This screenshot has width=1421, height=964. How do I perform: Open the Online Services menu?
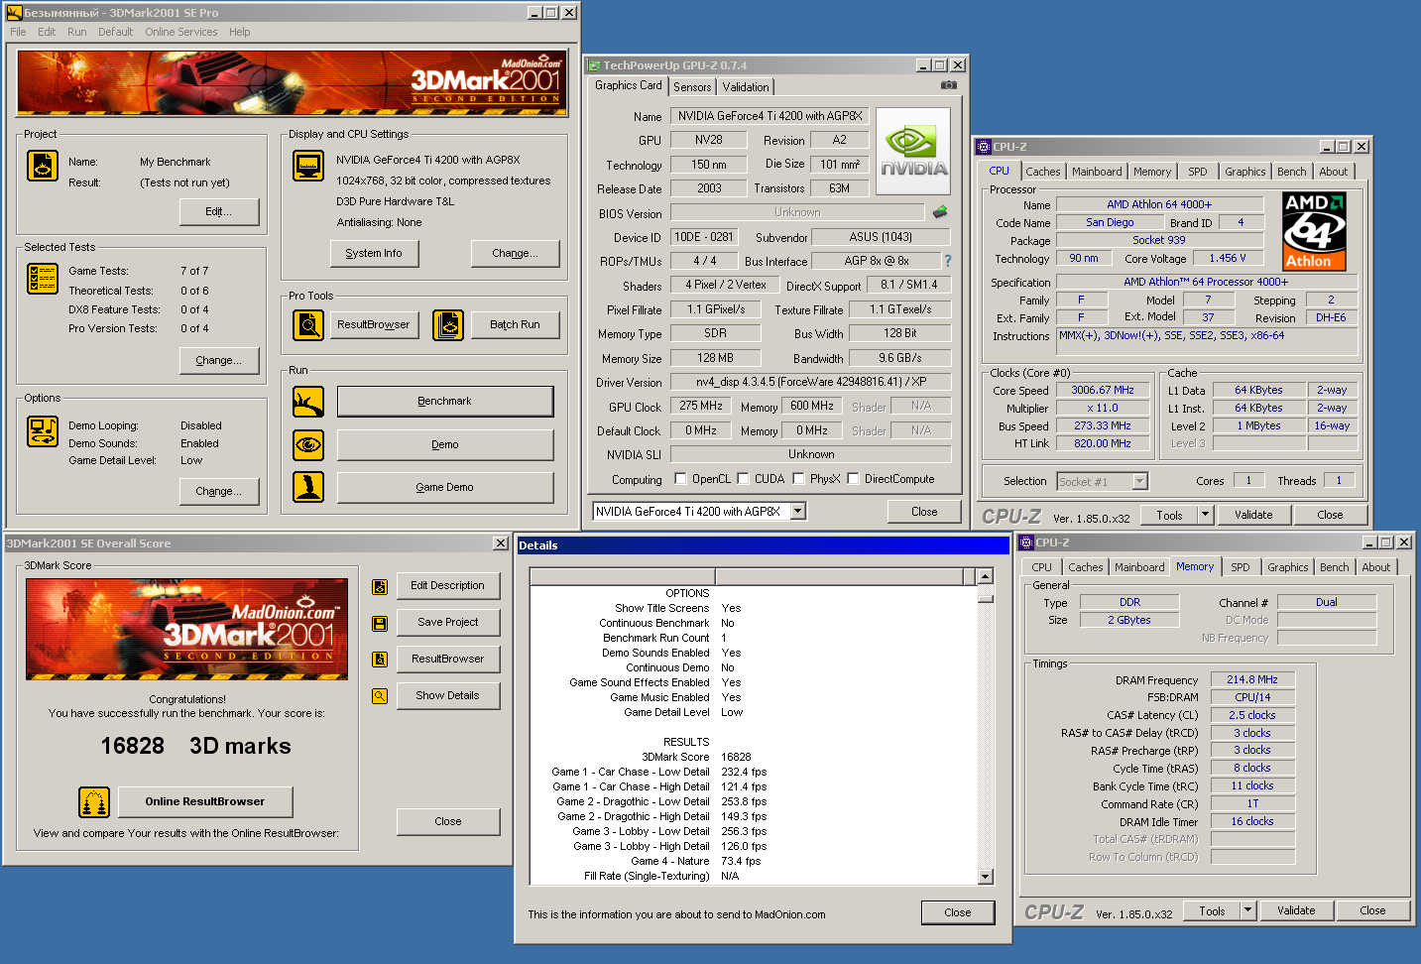[x=181, y=32]
